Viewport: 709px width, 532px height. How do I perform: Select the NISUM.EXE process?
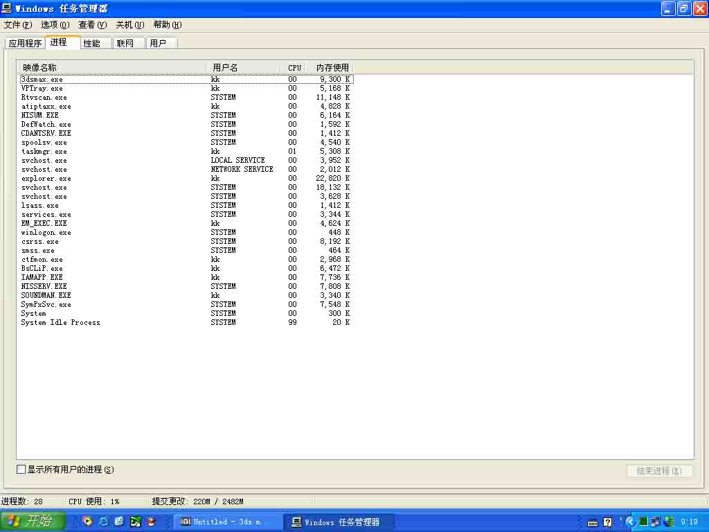coord(186,116)
